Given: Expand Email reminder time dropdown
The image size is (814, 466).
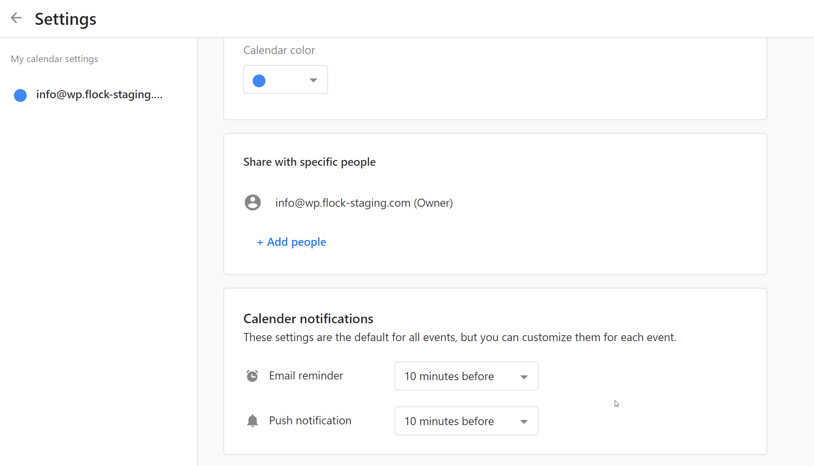Looking at the screenshot, I should click(x=466, y=376).
